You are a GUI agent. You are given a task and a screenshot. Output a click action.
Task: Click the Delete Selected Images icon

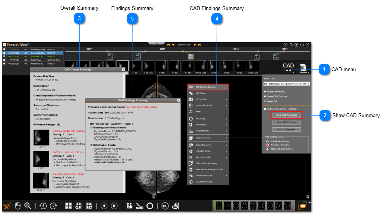click(x=191, y=163)
